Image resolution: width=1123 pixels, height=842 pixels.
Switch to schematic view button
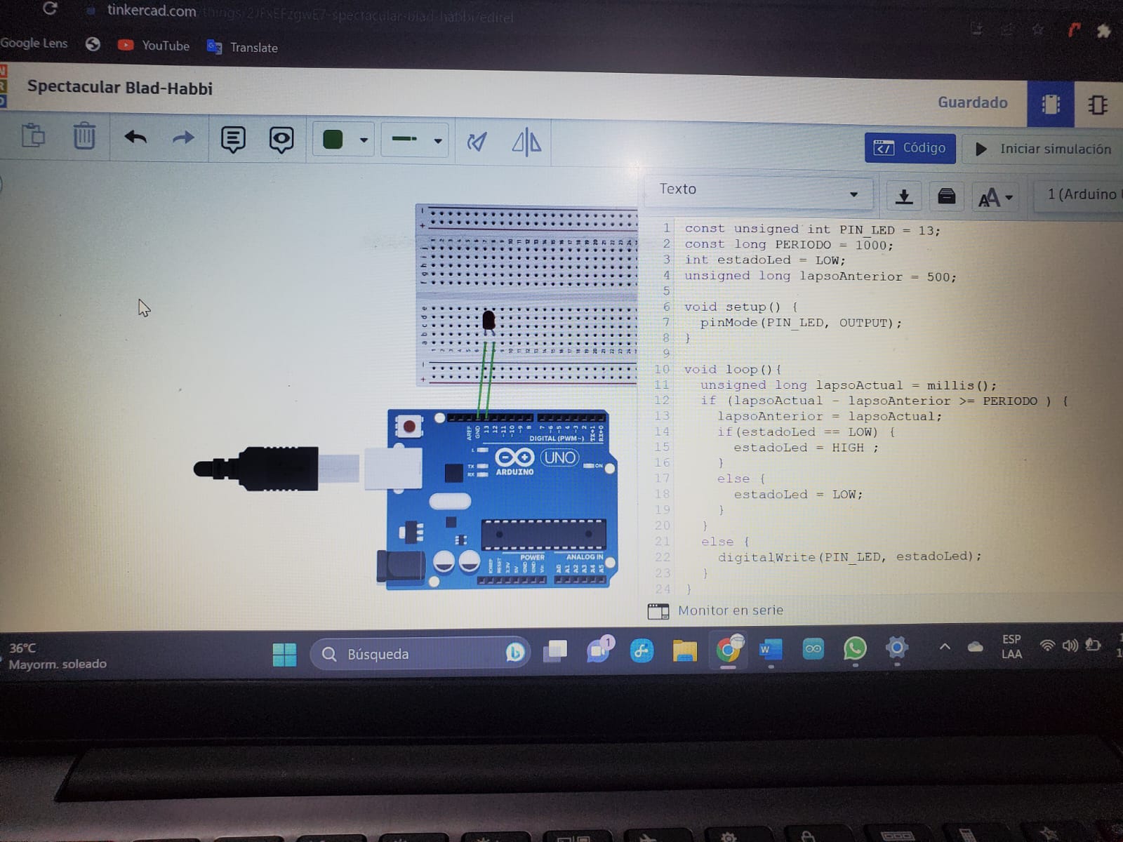(x=1098, y=105)
